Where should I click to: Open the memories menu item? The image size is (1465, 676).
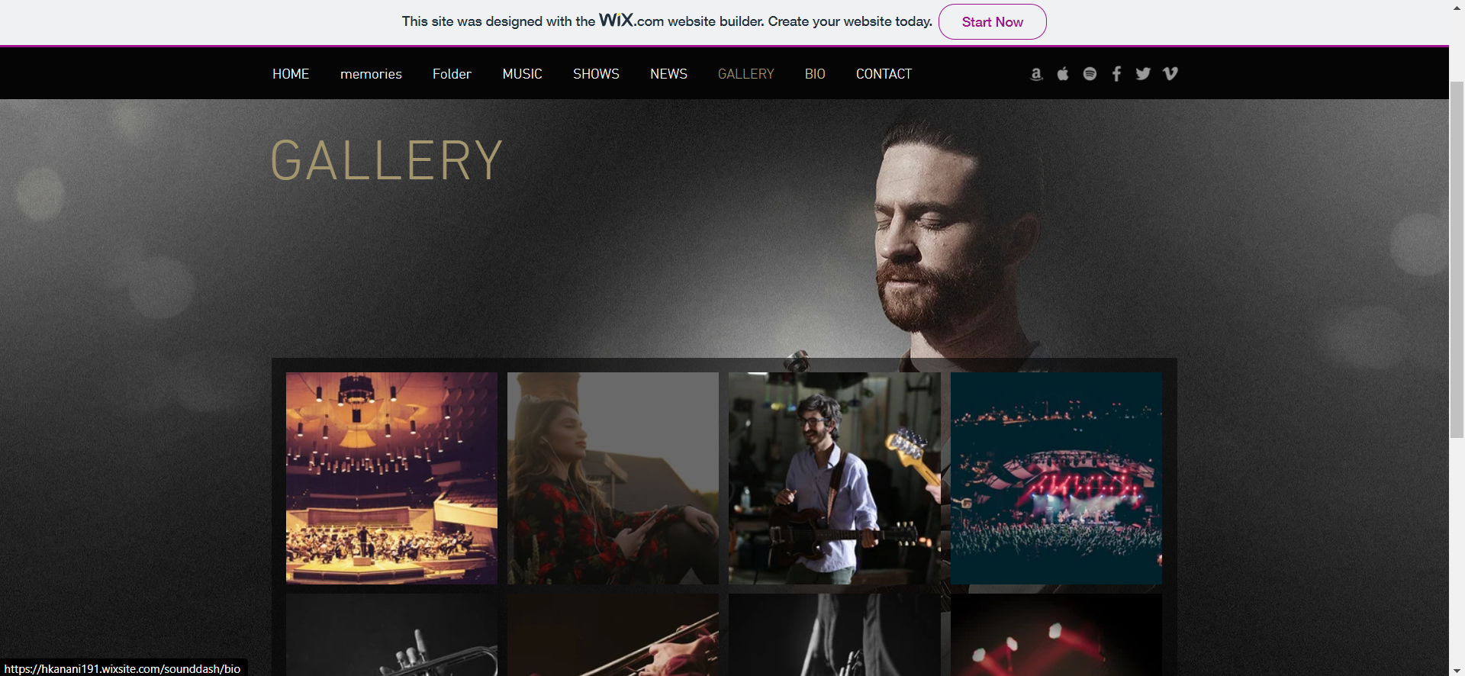coord(371,74)
